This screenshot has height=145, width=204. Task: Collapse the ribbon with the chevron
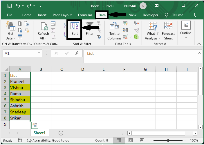point(199,44)
